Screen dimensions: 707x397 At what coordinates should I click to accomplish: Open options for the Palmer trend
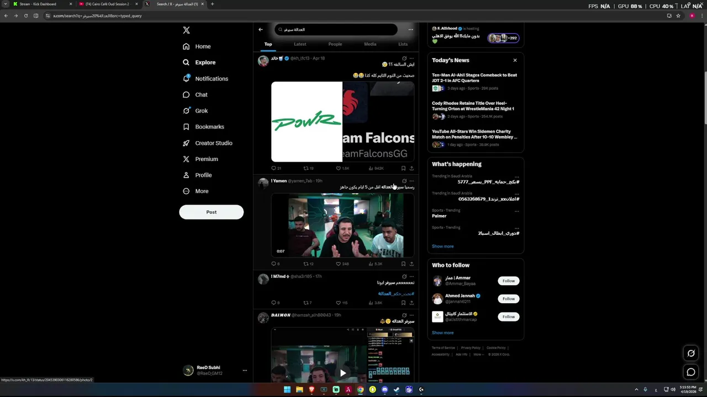pyautogui.click(x=517, y=211)
